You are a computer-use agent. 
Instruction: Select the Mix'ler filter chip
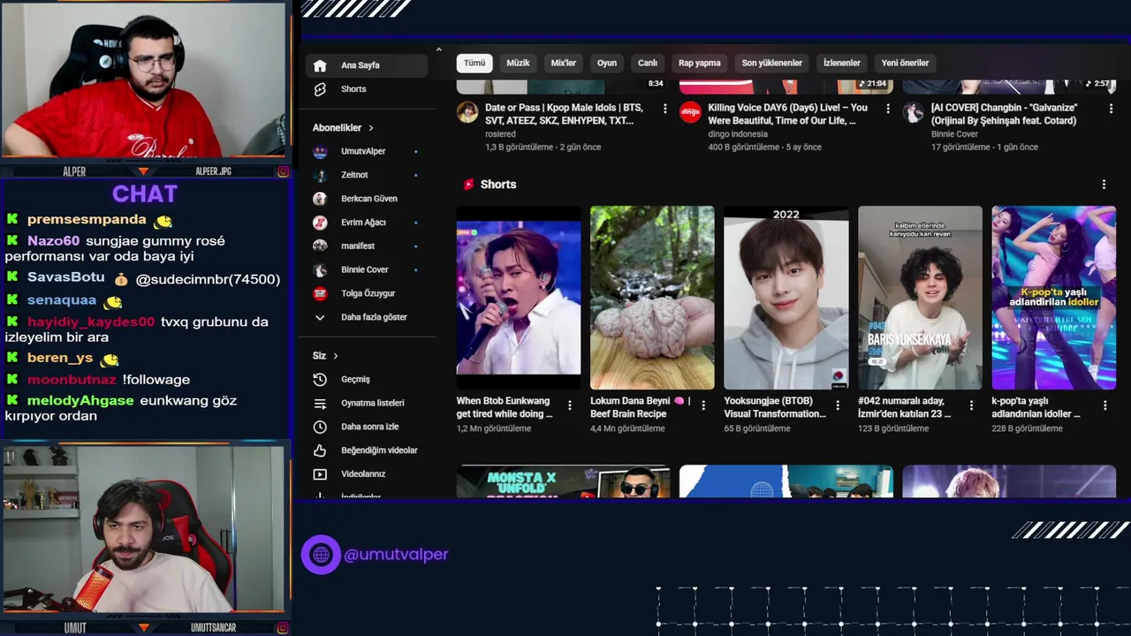[563, 63]
